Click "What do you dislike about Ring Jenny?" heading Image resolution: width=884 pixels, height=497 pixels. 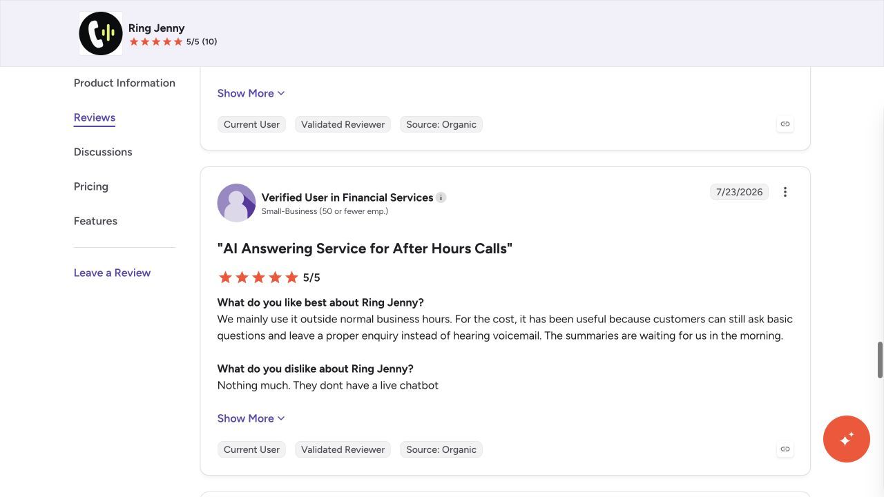pos(316,369)
